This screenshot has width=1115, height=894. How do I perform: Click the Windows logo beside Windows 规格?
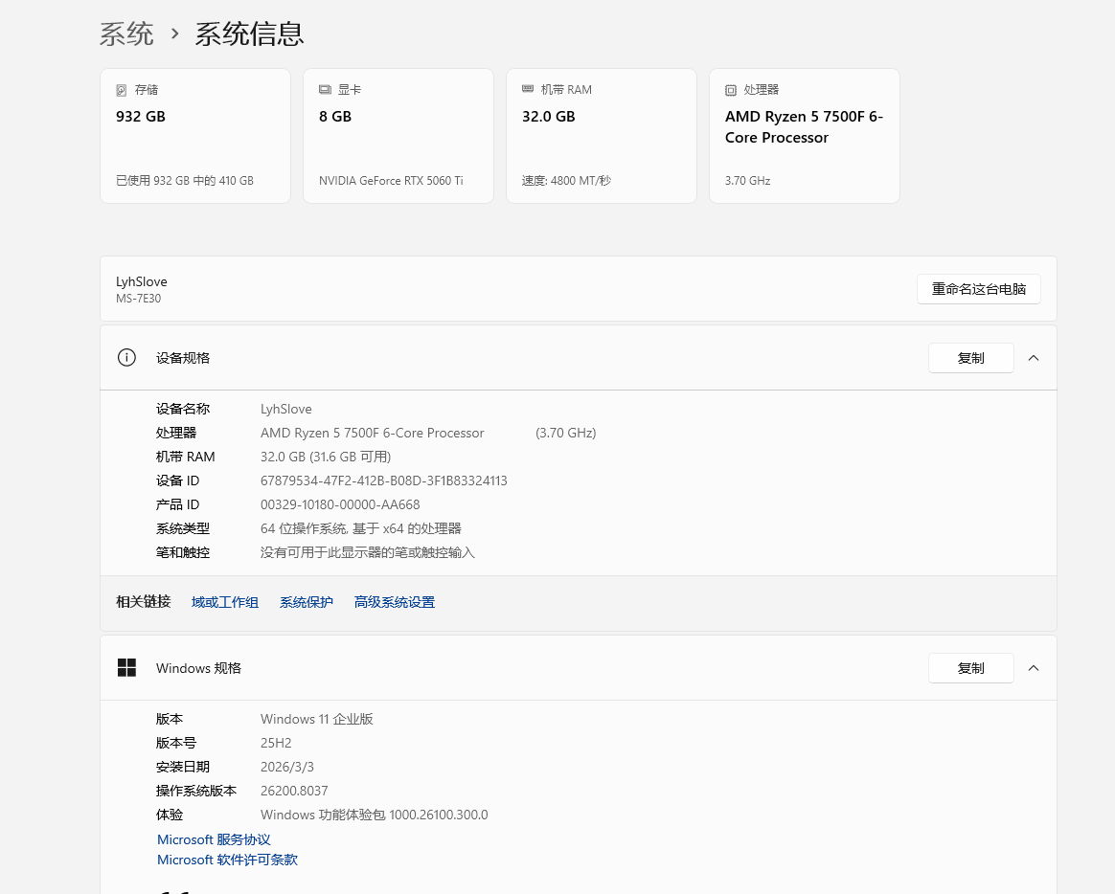coord(126,668)
